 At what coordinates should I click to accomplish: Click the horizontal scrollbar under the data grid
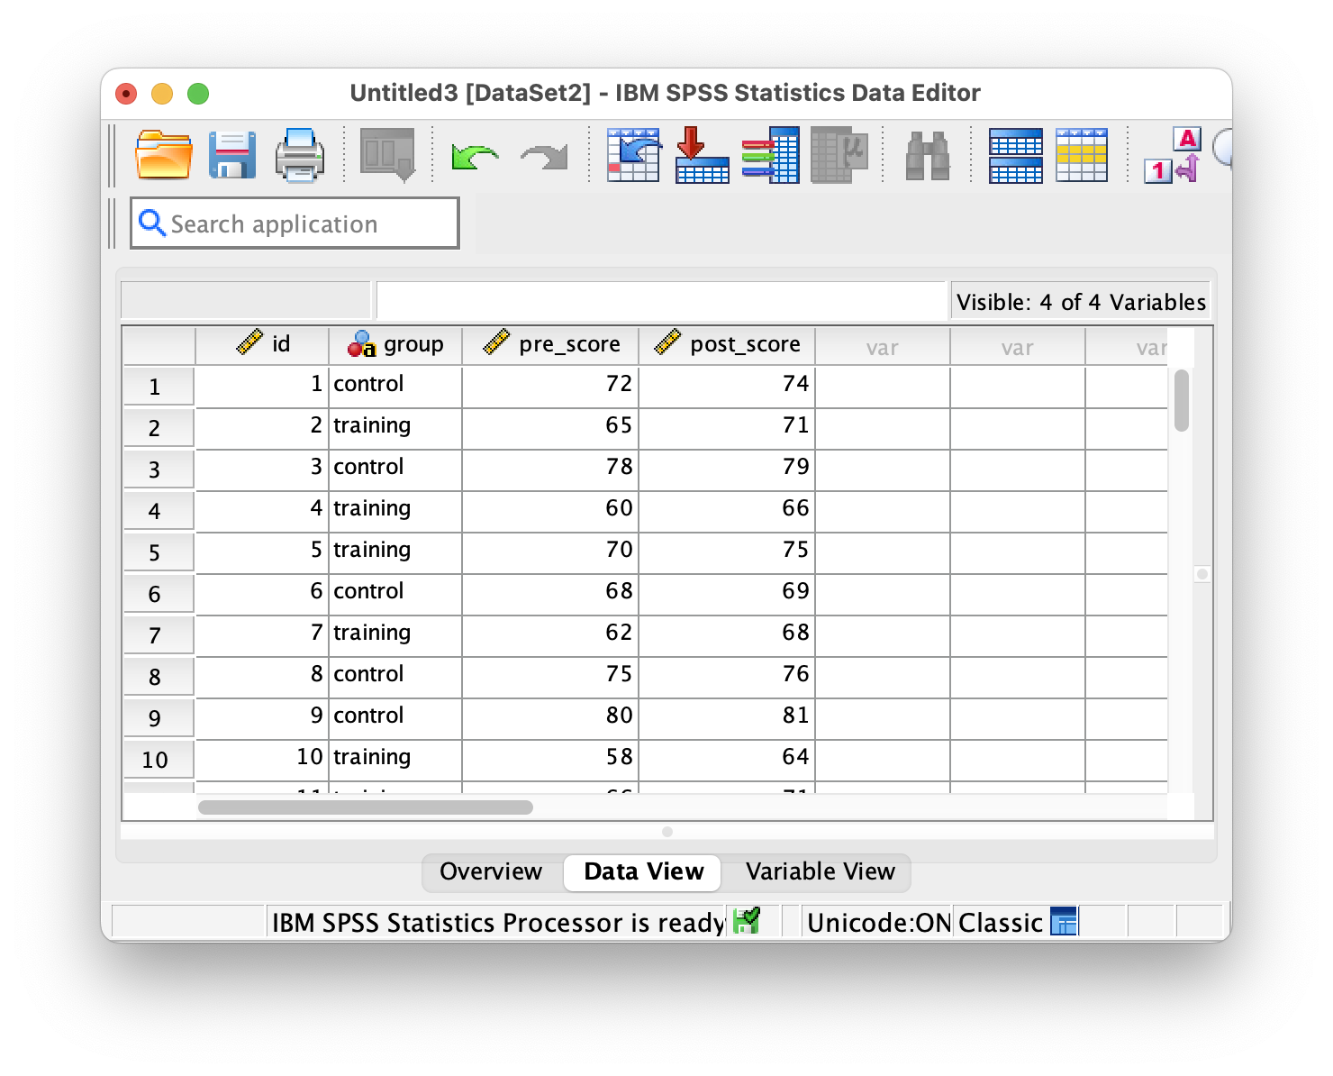(x=366, y=807)
